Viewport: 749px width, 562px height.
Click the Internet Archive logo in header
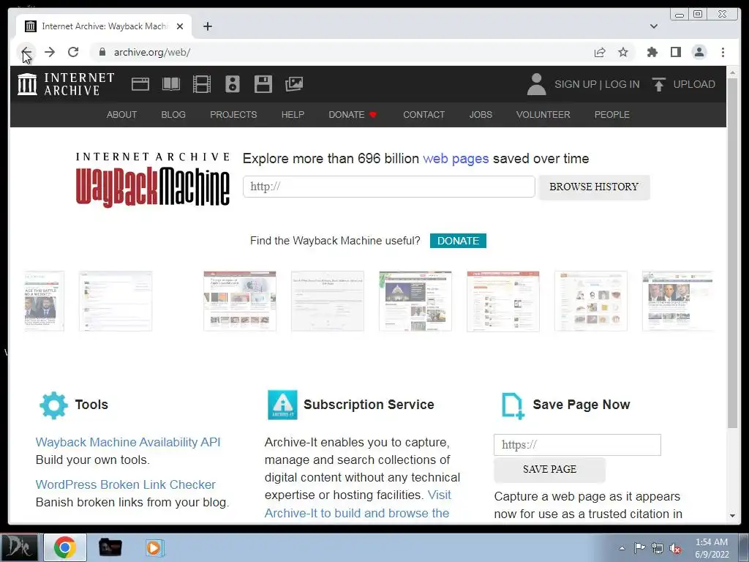tap(66, 84)
